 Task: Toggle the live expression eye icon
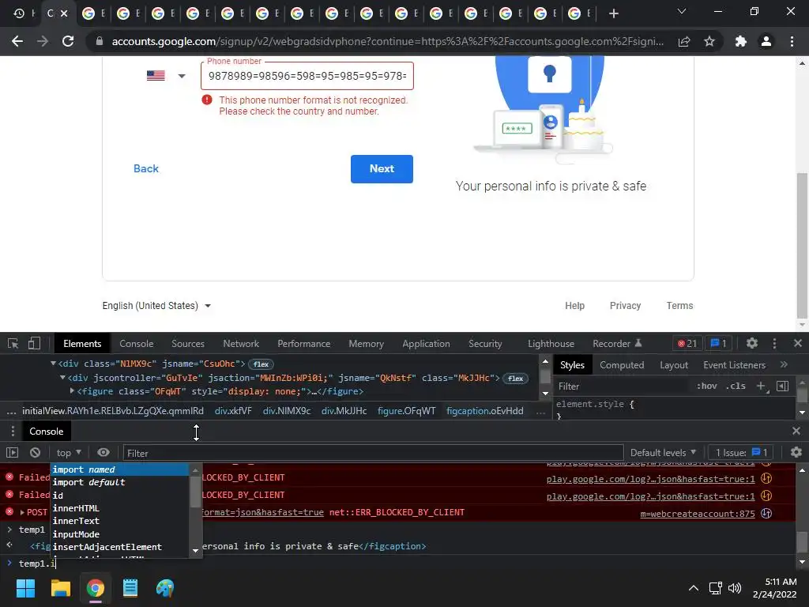pos(103,453)
